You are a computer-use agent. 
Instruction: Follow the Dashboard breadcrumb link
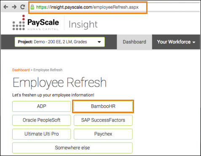(21, 70)
